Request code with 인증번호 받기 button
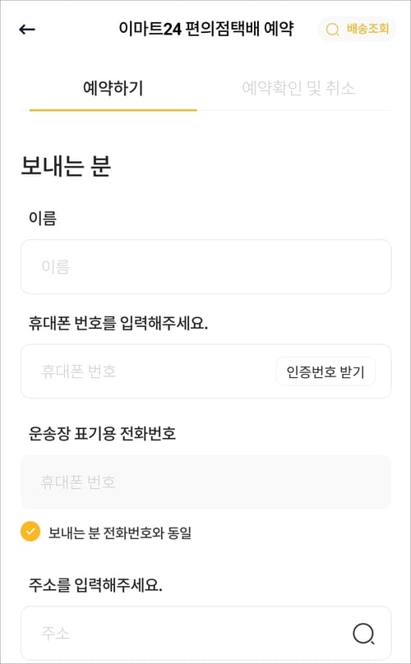The height and width of the screenshot is (664, 411). (326, 371)
